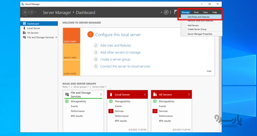Click File and Storage Services sidebar icon
Viewport: 257px width, 136px height.
tap(25, 37)
